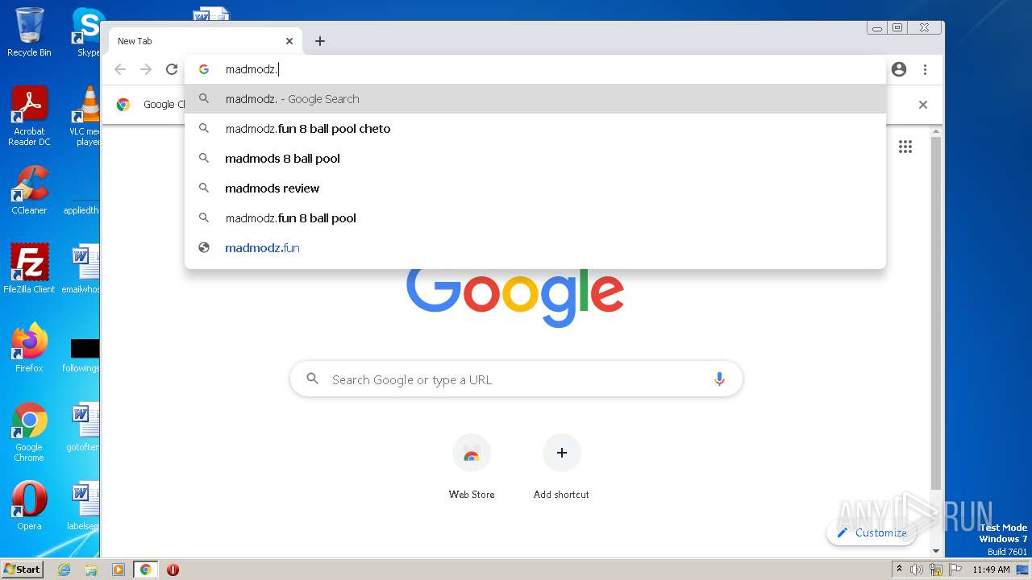
Task: Open the volume speaker tray icon
Action: 917,570
